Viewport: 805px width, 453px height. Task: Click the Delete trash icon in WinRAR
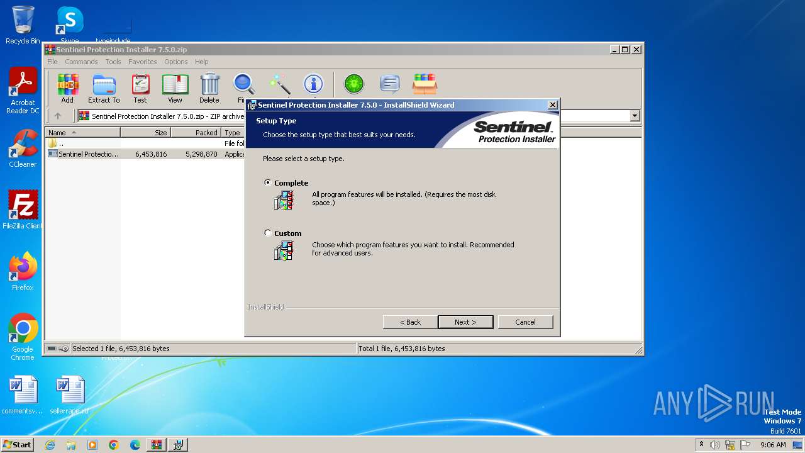click(209, 88)
